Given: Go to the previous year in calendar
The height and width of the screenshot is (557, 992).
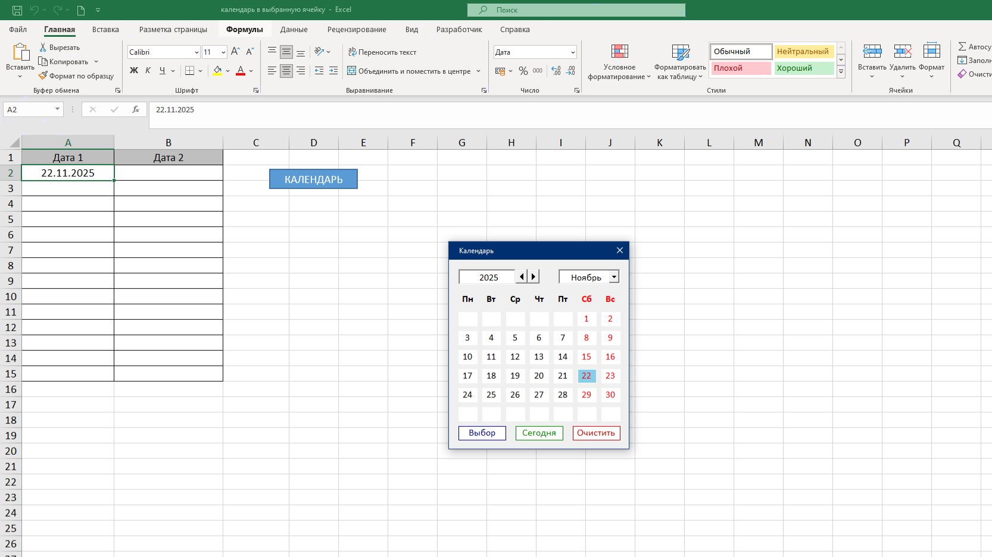Looking at the screenshot, I should click(522, 276).
